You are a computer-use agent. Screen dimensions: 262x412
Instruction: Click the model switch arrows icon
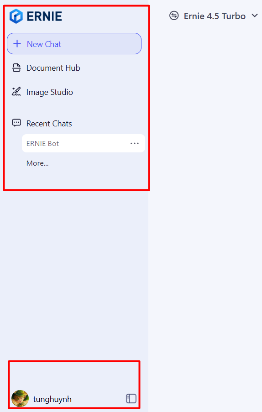pos(174,16)
